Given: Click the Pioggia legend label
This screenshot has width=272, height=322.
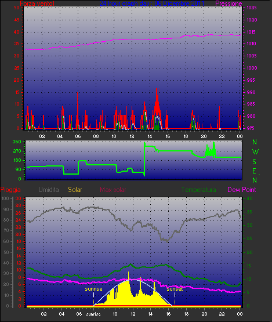Looking at the screenshot, I should pos(10,190).
